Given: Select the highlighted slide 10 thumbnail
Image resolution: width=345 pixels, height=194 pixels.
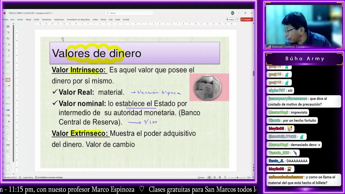Looking at the screenshot, I should [x=8, y=80].
